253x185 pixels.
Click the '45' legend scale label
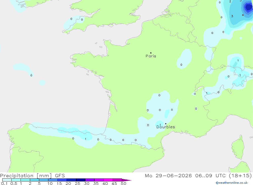(114, 183)
